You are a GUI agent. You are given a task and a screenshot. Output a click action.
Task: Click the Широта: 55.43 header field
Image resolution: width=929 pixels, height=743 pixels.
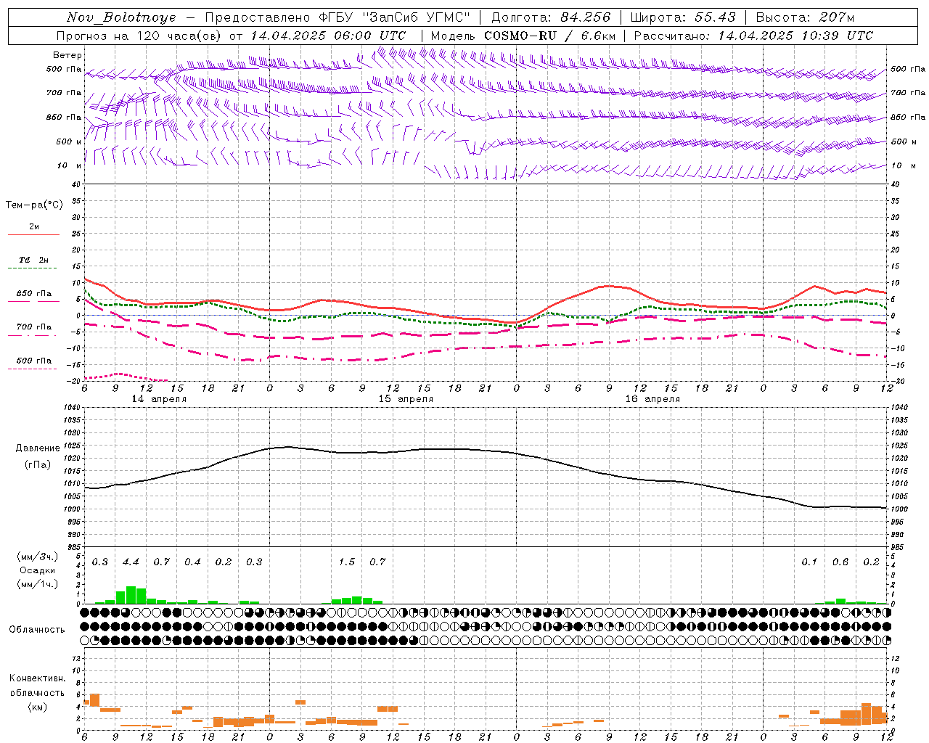683,17
